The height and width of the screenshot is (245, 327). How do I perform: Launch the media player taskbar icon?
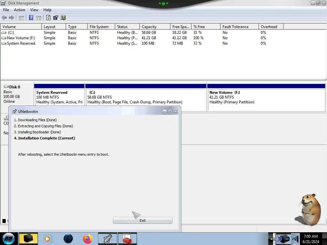(47, 239)
